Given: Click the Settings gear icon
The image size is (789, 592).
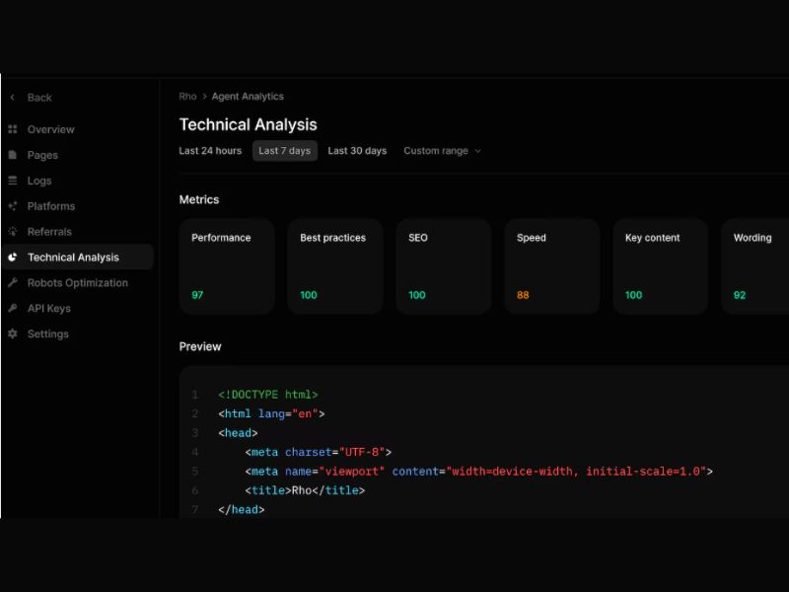Looking at the screenshot, I should (13, 334).
